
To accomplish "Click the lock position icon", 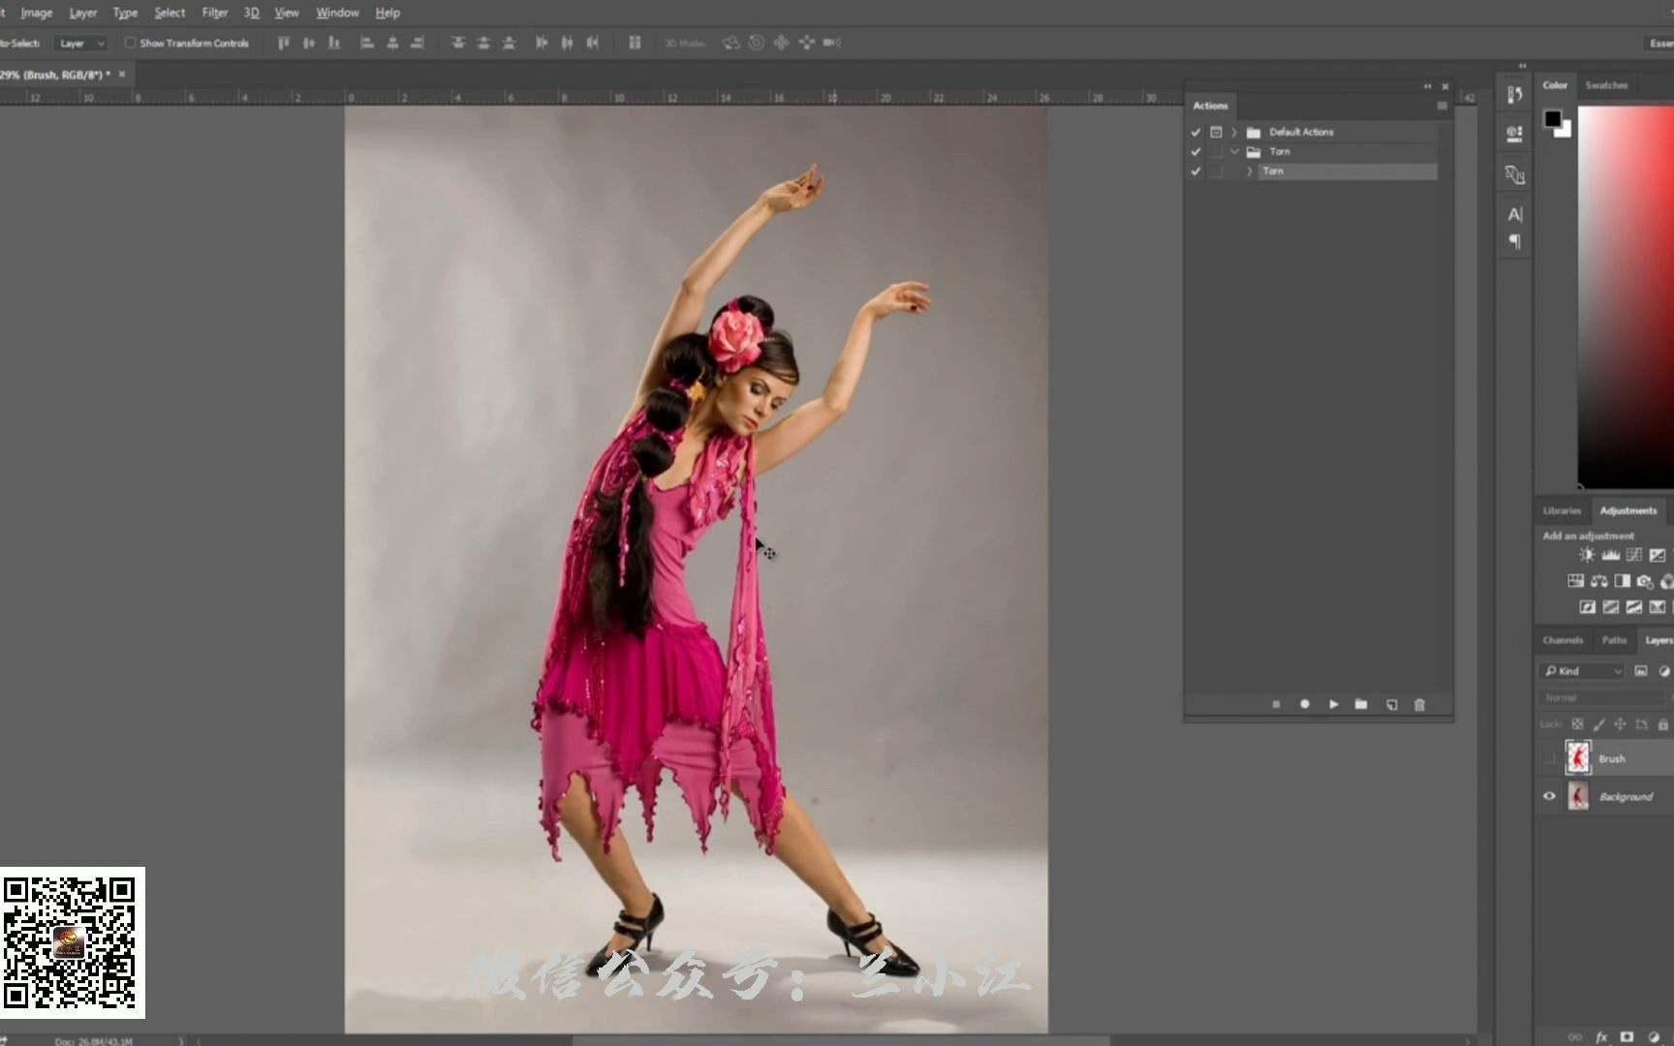I will click(1620, 724).
